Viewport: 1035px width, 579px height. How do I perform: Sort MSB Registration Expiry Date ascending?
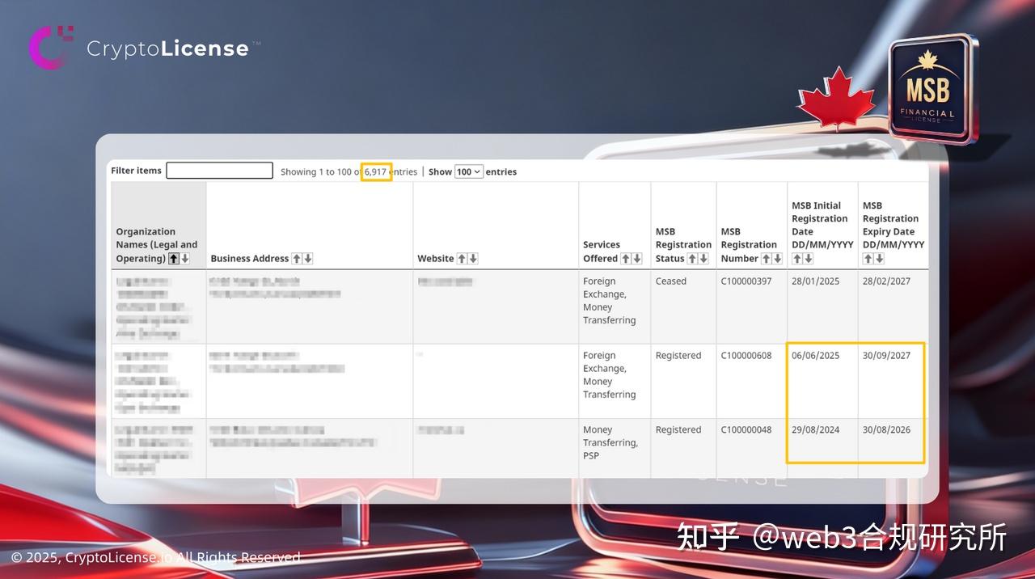(868, 258)
